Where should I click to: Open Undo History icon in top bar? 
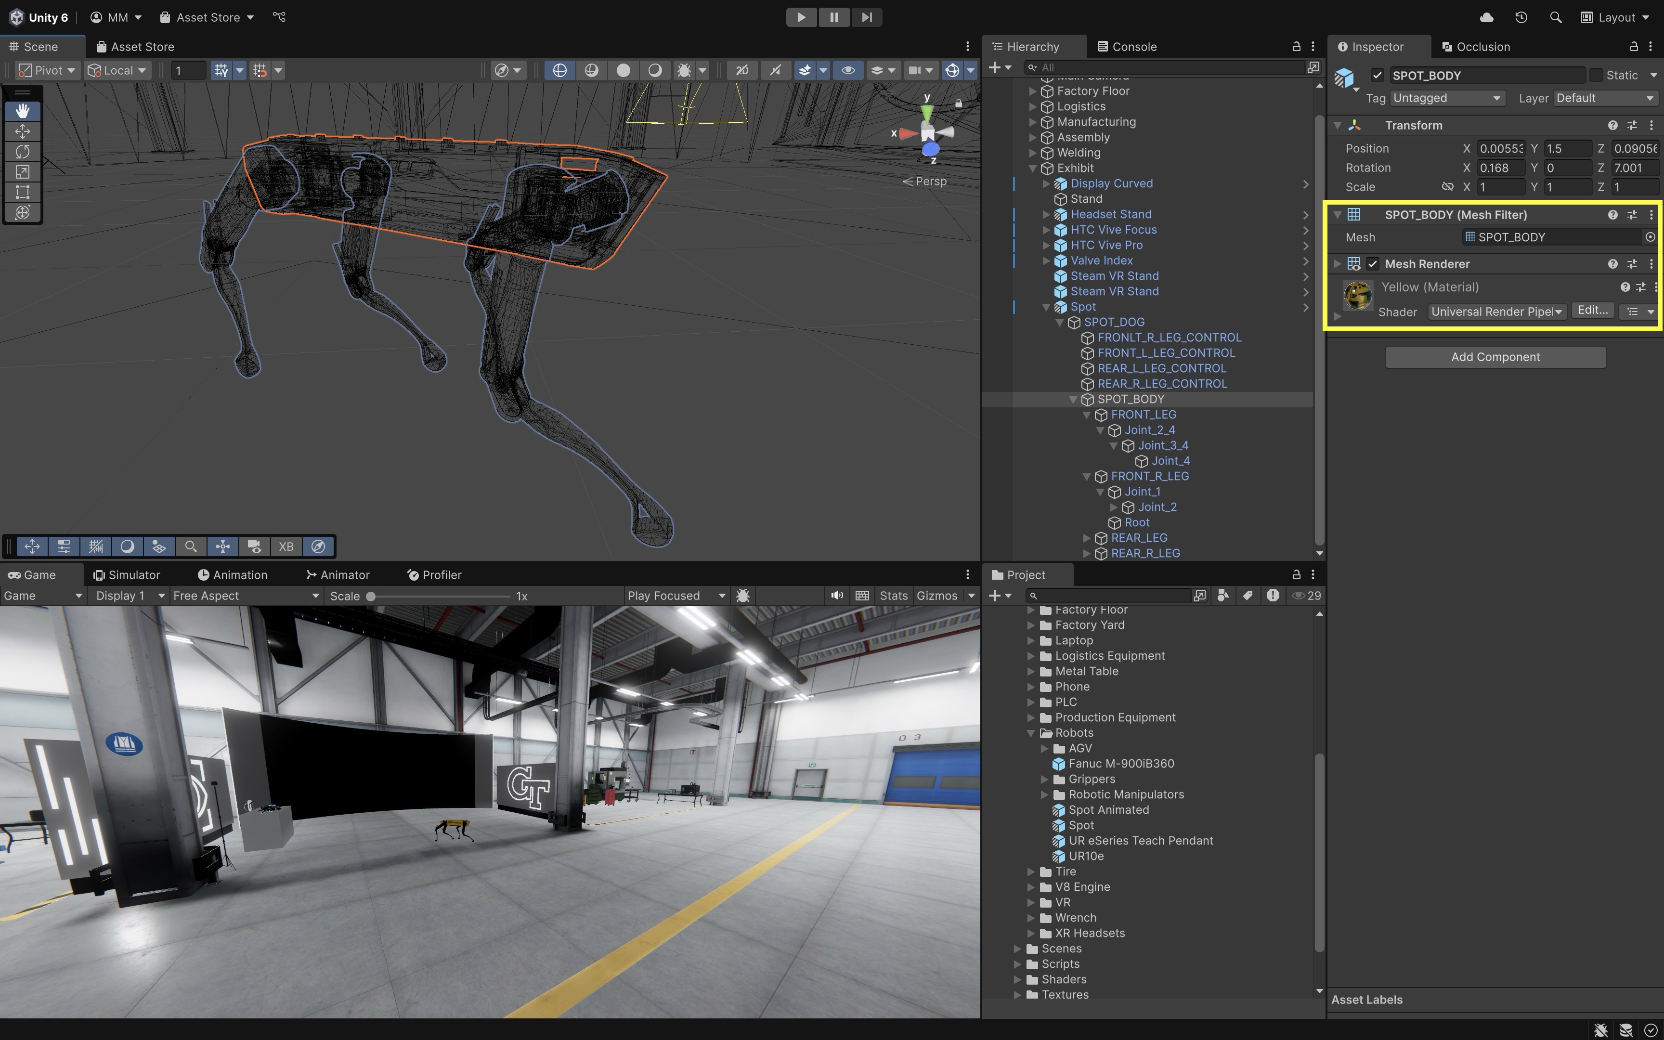pos(1521,17)
